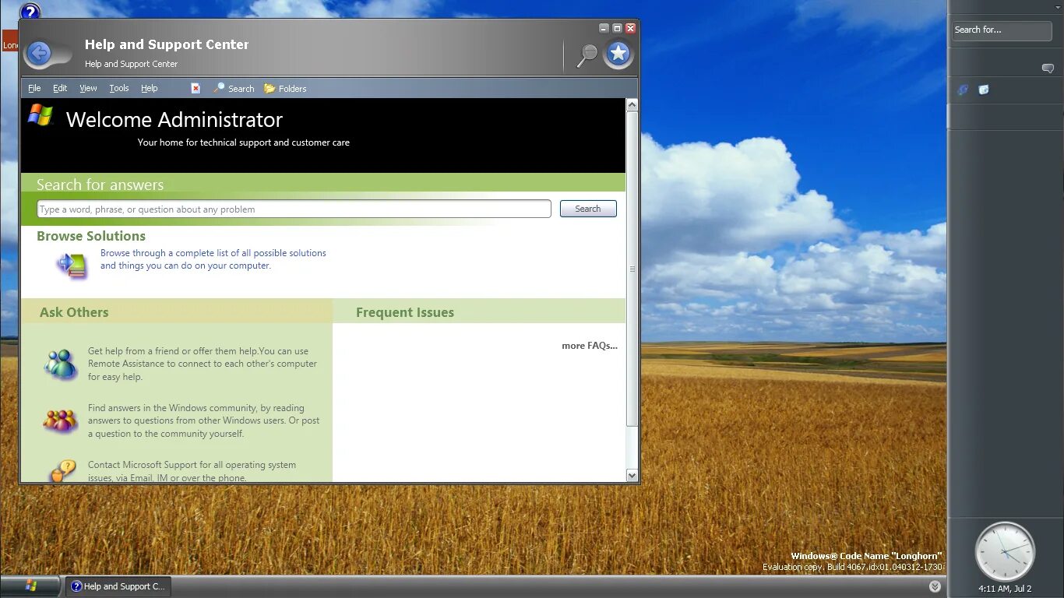Show the Folders pane from the toolbar
1064x598 pixels.
click(285, 88)
